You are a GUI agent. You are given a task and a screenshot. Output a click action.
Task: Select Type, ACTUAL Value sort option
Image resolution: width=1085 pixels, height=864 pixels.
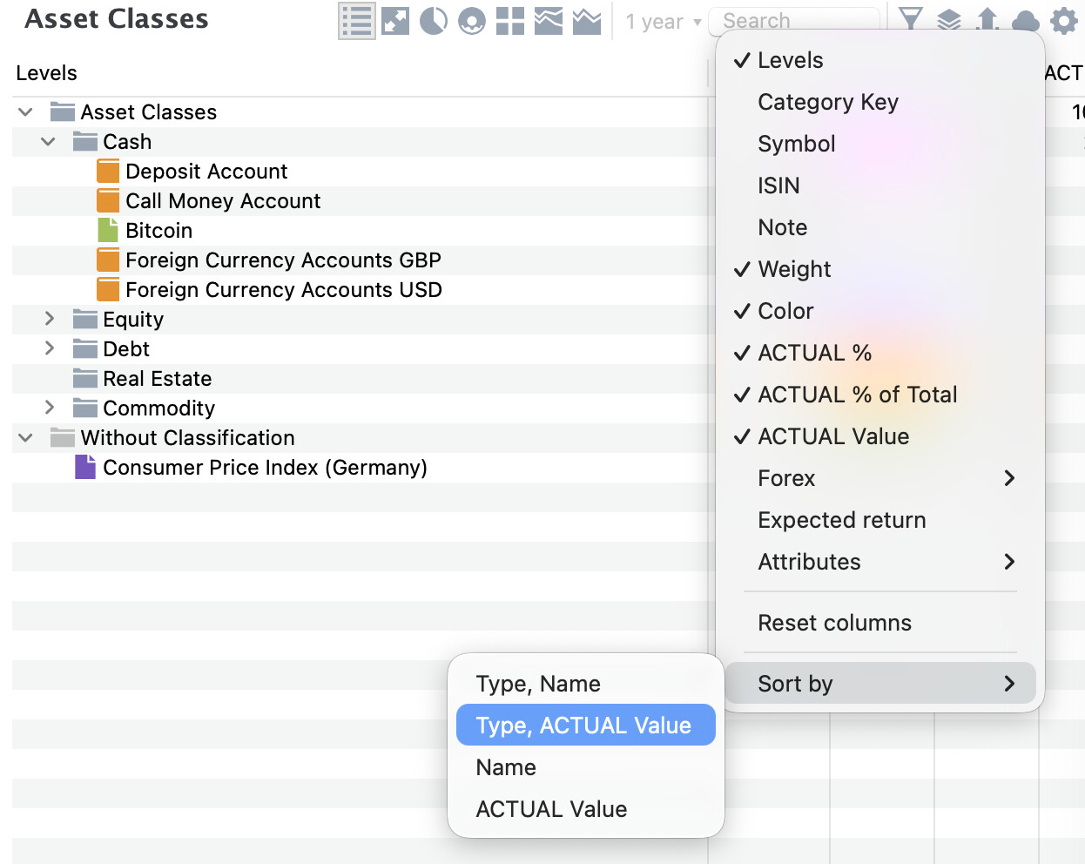click(x=584, y=726)
